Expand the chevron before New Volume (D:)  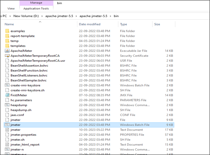pyautogui.click(x=10, y=16)
